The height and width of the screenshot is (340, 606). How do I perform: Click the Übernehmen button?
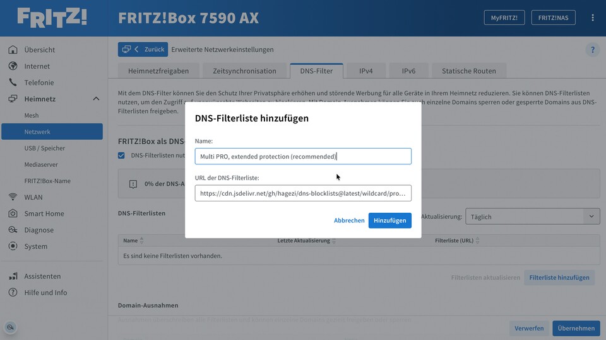[x=576, y=329]
